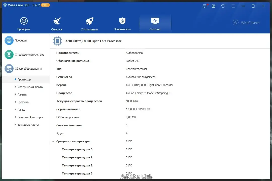272x181 pixels.
Task: Open the Процессы section label
Action: [x=21, y=40]
